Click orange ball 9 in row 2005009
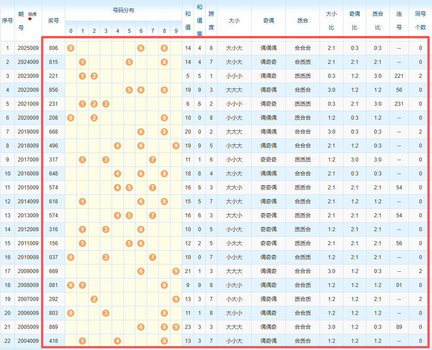The height and width of the screenshot is (350, 432). click(x=176, y=327)
